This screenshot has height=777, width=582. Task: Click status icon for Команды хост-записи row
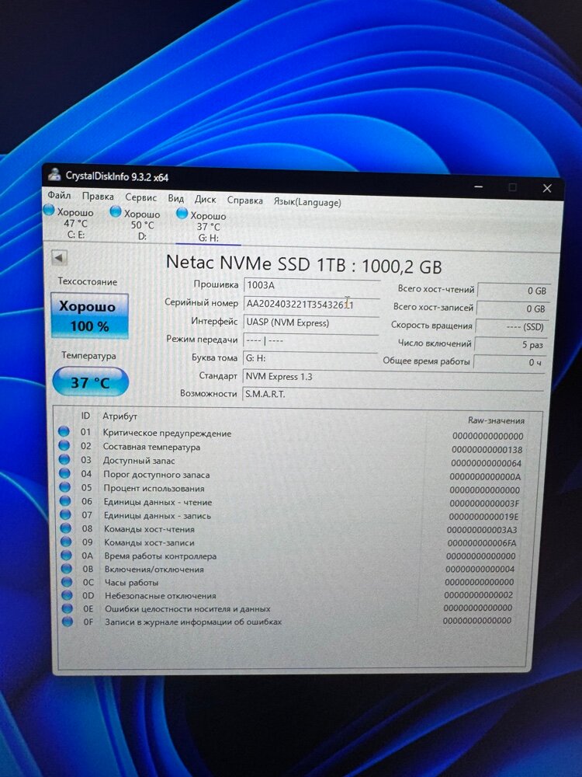[x=66, y=542]
